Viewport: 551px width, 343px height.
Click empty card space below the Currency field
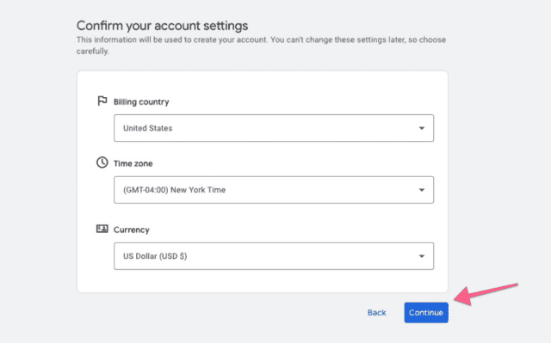(262, 281)
